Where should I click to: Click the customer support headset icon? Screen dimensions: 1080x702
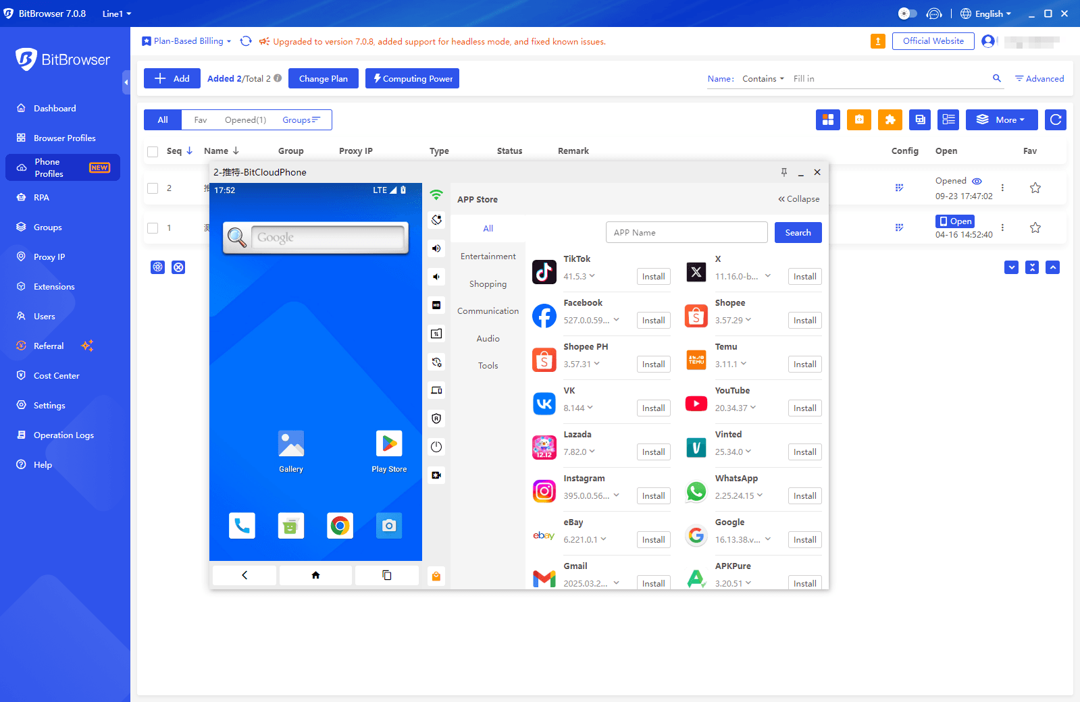click(x=934, y=13)
